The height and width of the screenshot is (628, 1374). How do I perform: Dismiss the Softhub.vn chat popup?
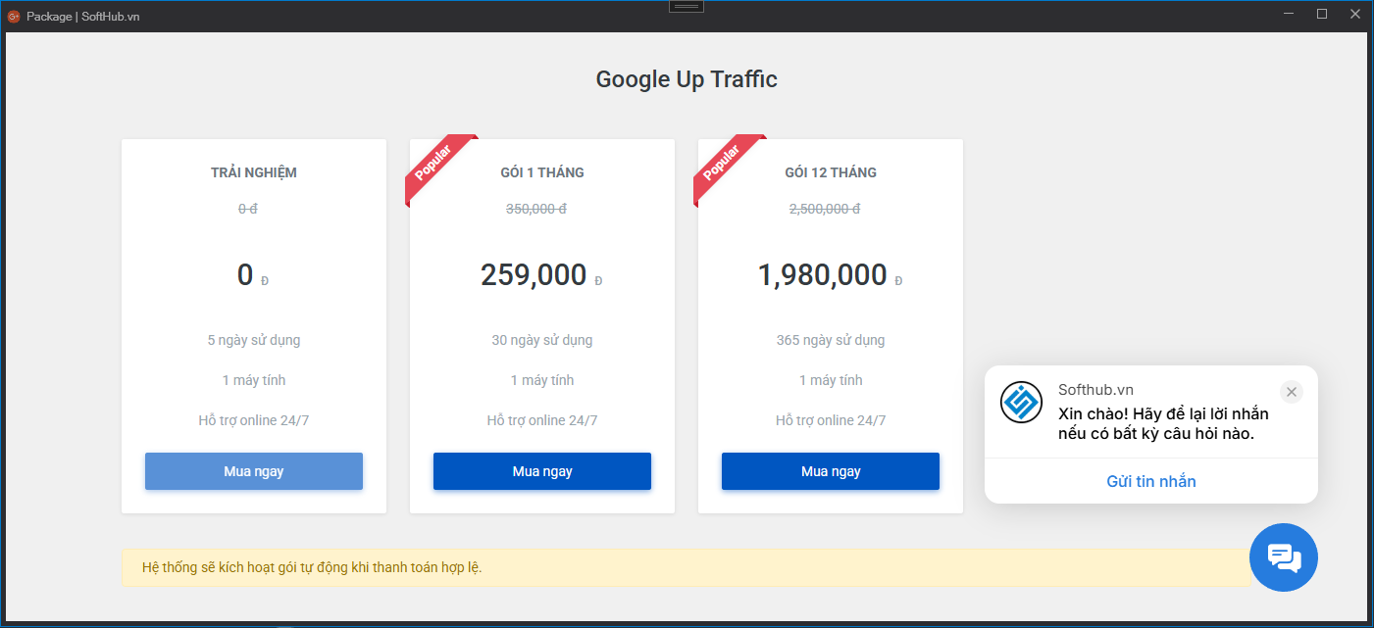click(1292, 392)
